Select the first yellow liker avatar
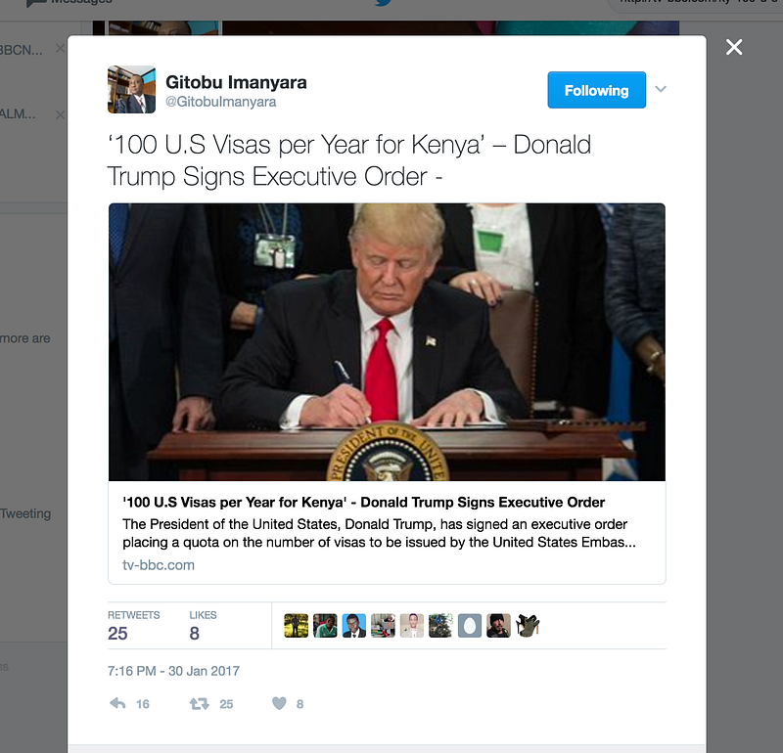Viewport: 783px width, 753px height. pyautogui.click(x=297, y=626)
